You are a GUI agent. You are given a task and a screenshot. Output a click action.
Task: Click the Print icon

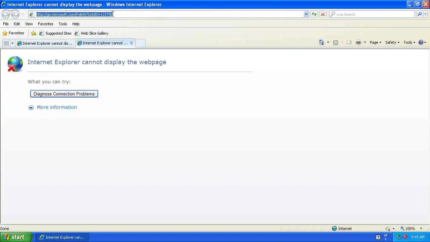(x=358, y=42)
